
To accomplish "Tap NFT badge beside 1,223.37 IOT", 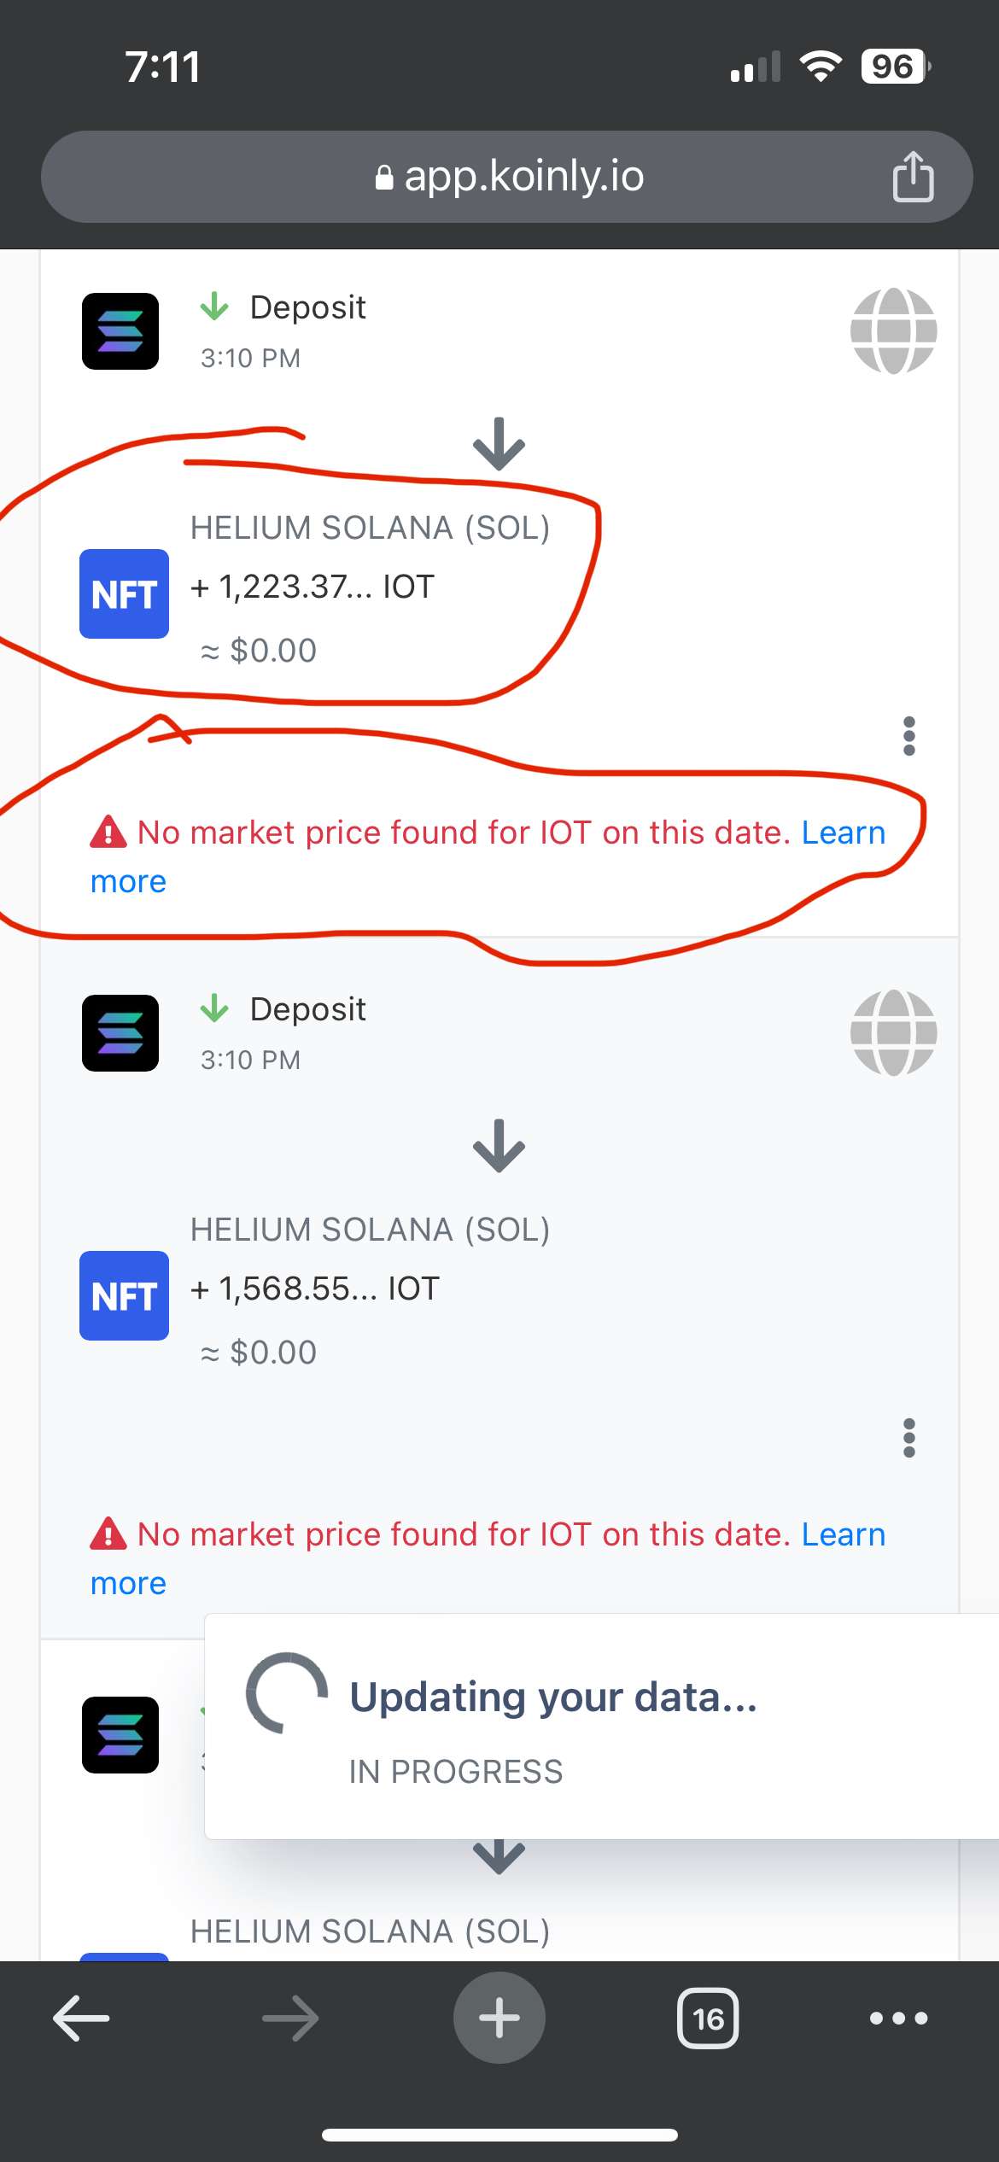I will point(124,593).
